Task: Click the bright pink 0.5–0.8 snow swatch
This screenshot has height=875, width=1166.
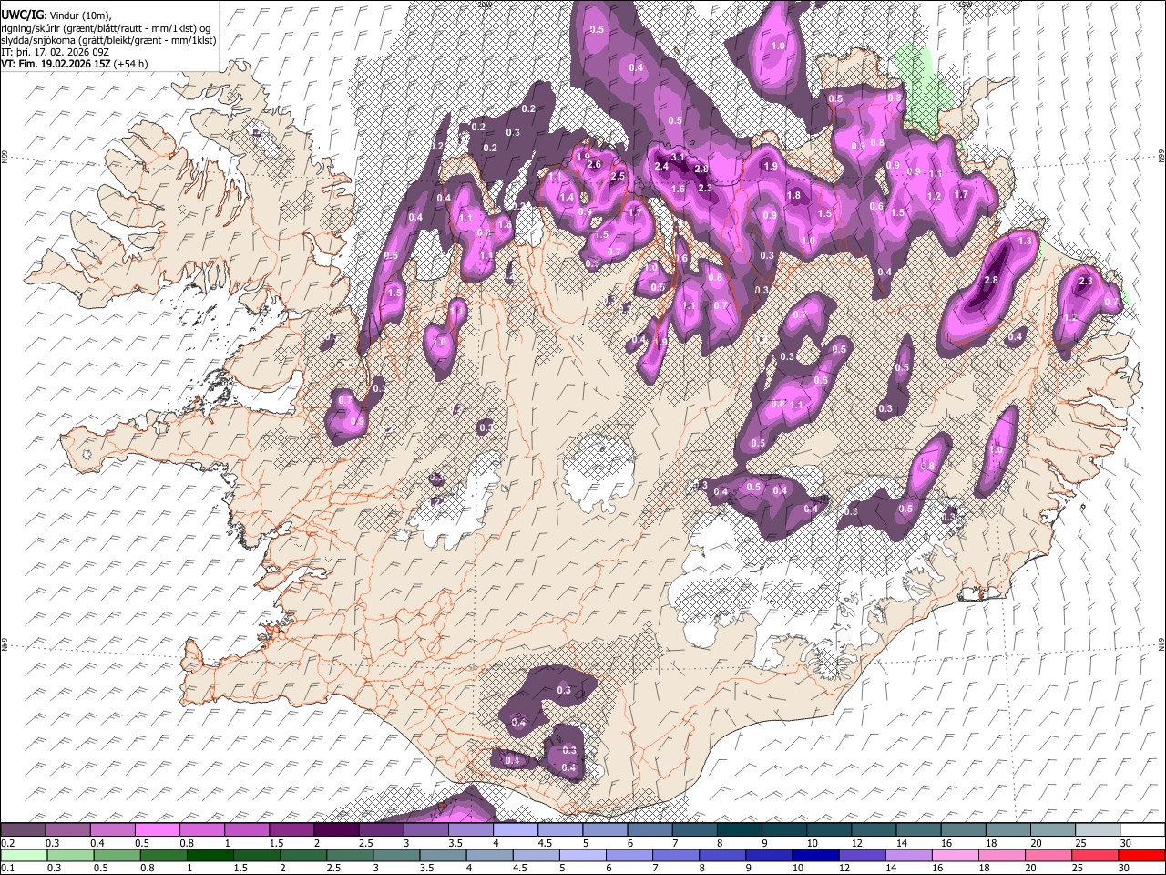Action: (158, 829)
